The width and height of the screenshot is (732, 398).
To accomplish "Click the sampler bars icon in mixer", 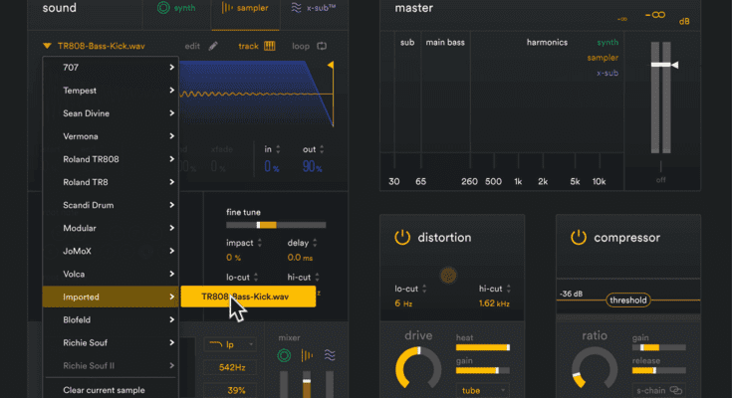I will [x=308, y=355].
